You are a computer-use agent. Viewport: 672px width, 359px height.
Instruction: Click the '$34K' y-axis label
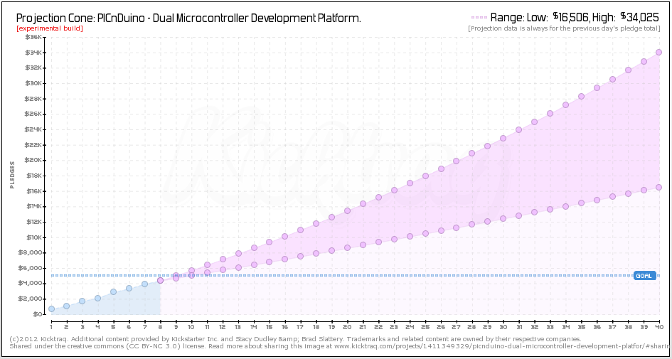click(33, 53)
